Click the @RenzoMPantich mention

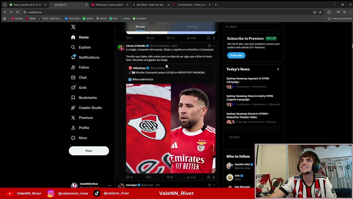[x=143, y=79]
